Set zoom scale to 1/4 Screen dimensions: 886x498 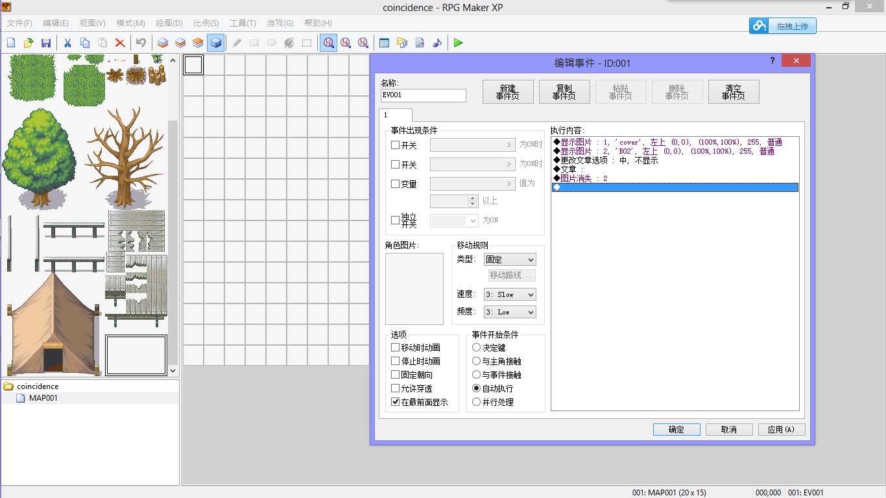[x=363, y=43]
